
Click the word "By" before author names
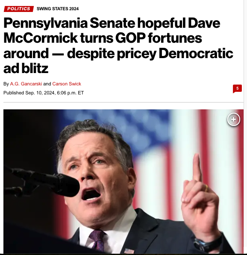[x=6, y=84]
